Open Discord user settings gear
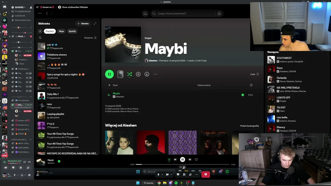Screen dimensions: 331x186 coord(29,175)
